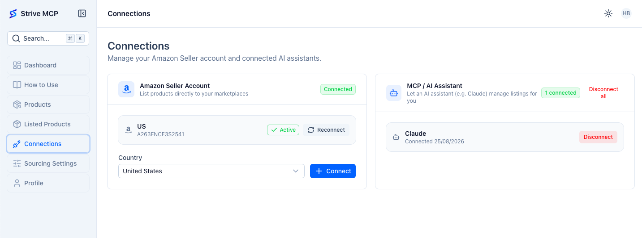Click the robot icon next to Claude

(x=396, y=137)
